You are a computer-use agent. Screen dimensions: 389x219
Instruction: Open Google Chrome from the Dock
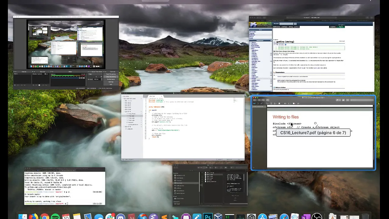44,217
